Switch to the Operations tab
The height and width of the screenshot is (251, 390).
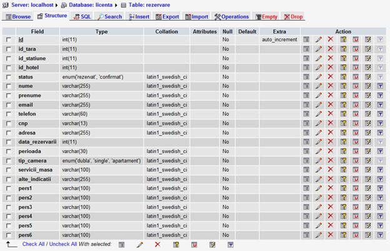pyautogui.click(x=231, y=16)
